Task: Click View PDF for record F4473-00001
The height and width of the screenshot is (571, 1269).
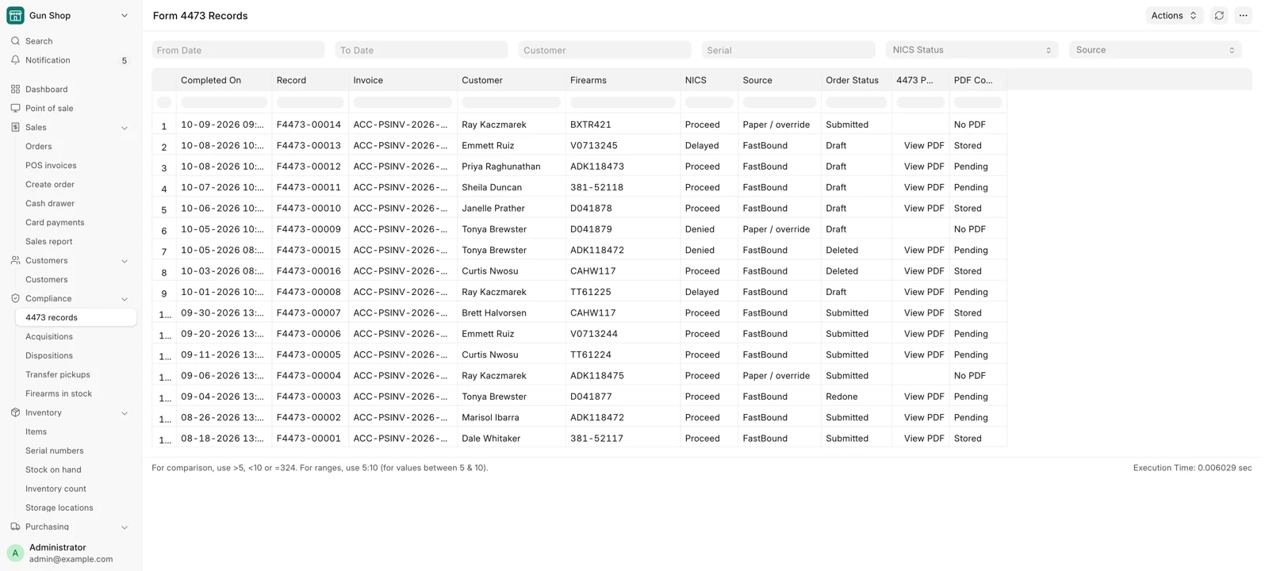Action: coord(924,438)
